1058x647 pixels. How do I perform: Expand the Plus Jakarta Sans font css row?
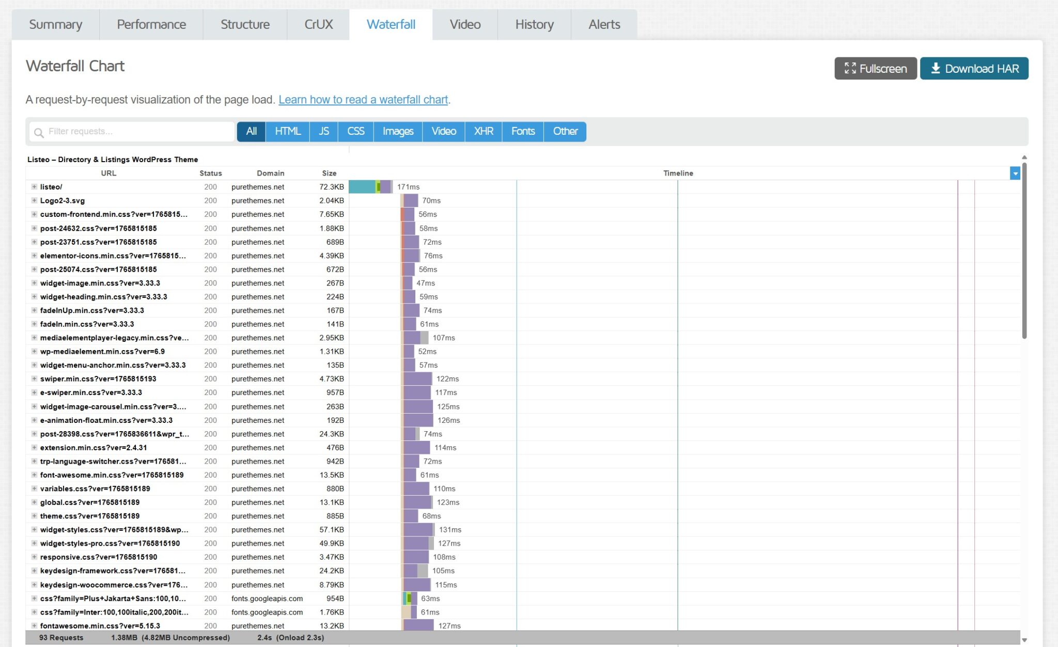point(34,598)
